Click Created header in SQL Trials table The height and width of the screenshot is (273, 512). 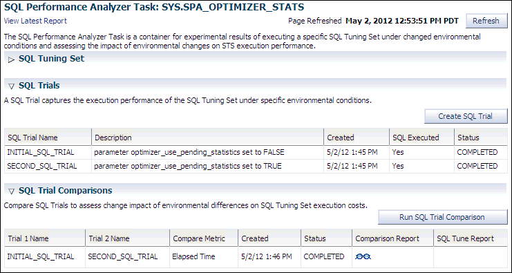pos(341,138)
